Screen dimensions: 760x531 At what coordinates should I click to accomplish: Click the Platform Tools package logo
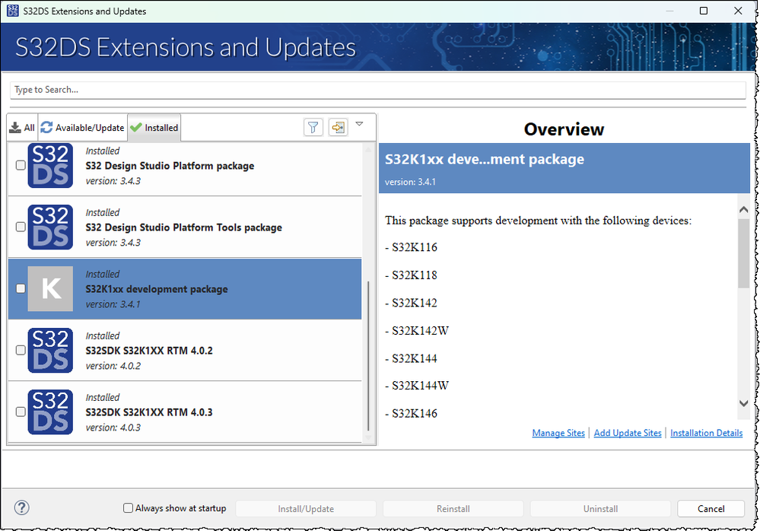point(50,227)
